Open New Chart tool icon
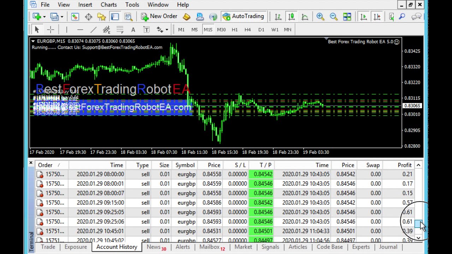This screenshot has width=452, height=254. (x=37, y=16)
